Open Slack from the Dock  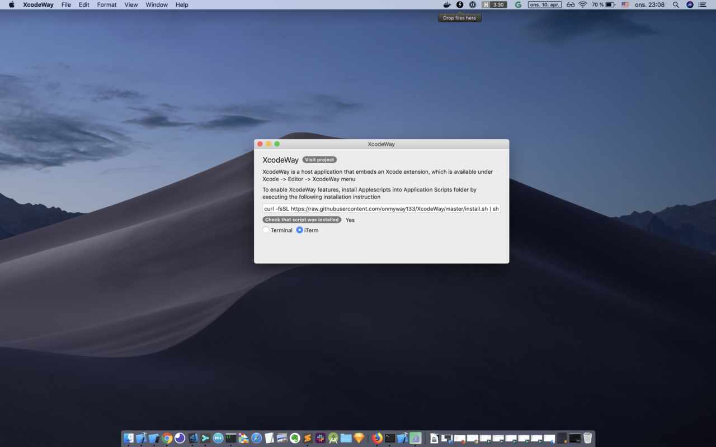(320, 438)
